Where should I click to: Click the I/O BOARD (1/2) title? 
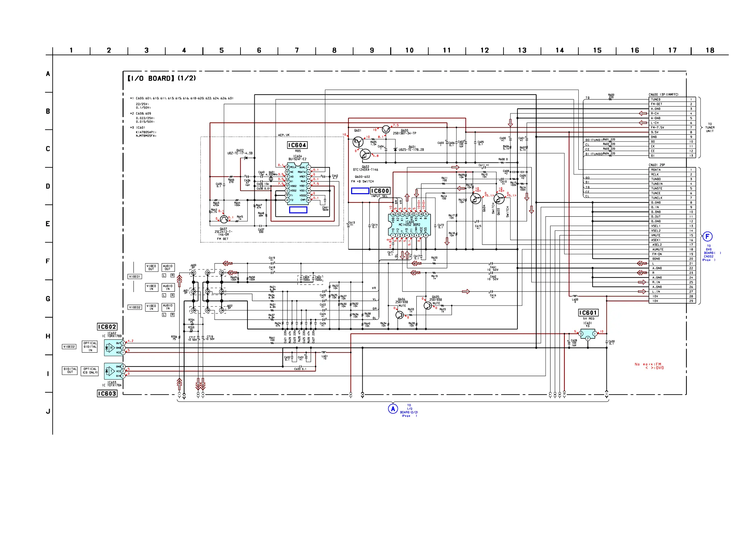tap(161, 78)
